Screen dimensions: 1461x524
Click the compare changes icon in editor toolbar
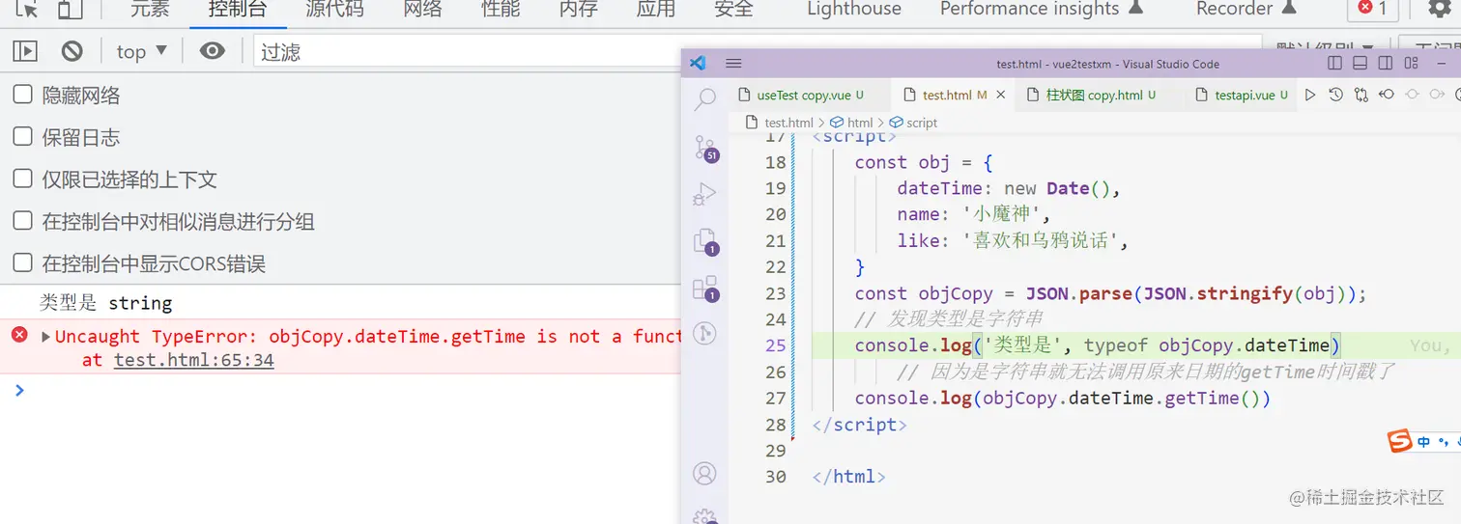(x=1361, y=95)
